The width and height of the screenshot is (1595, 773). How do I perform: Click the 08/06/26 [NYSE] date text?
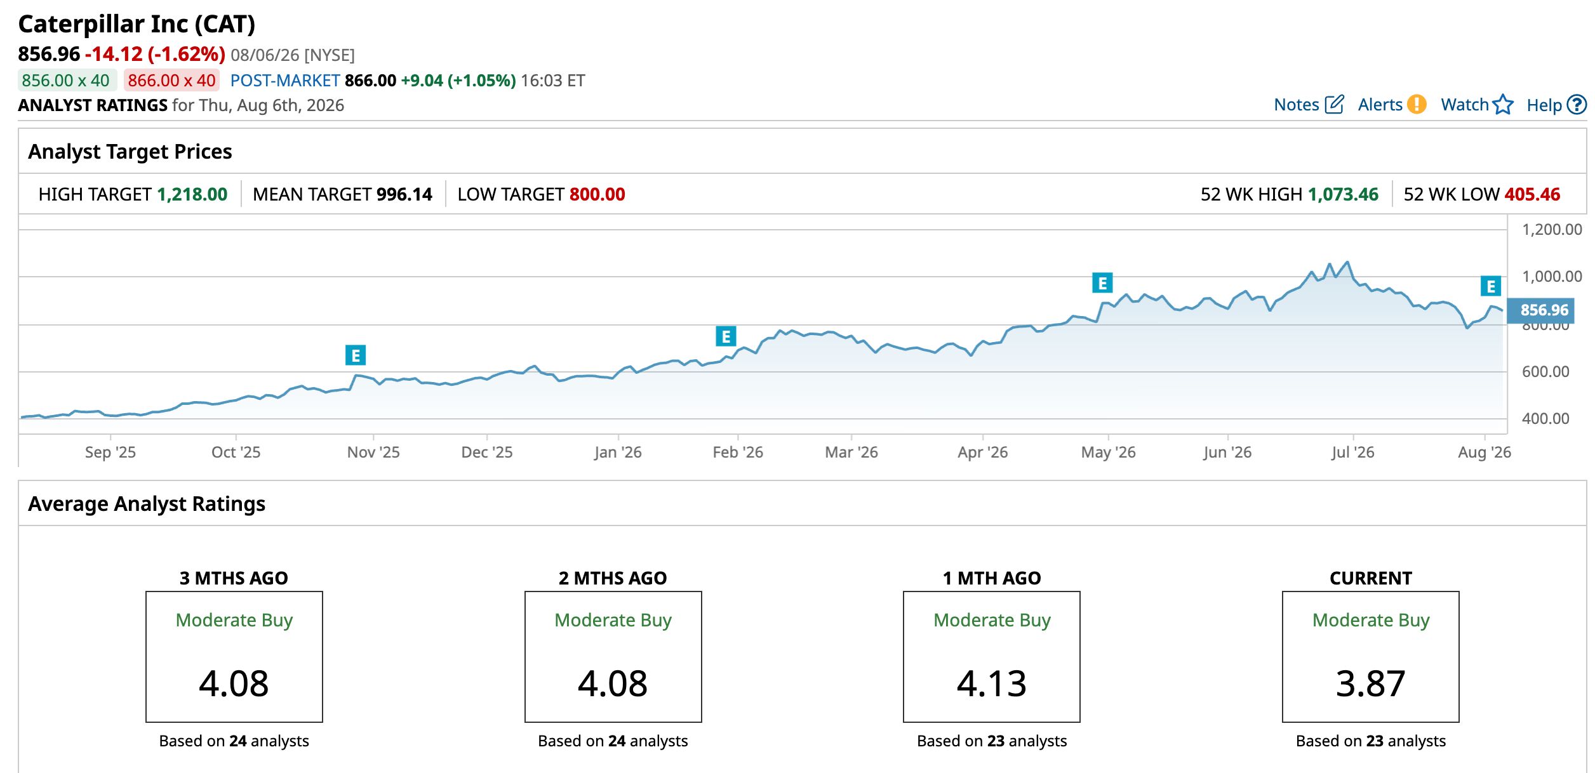pos(293,55)
